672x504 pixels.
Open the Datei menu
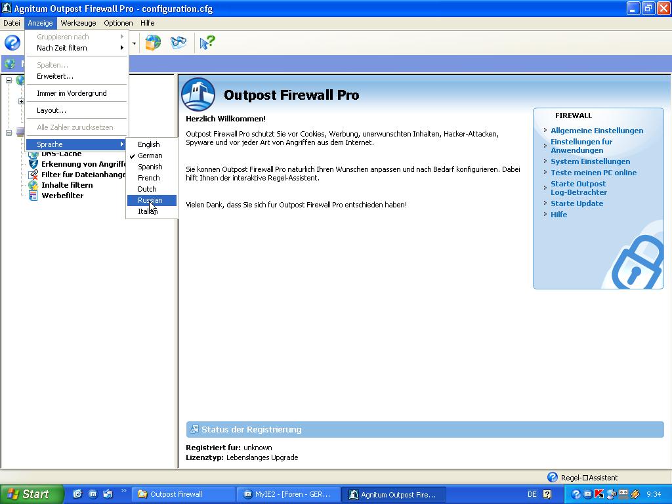coord(12,23)
